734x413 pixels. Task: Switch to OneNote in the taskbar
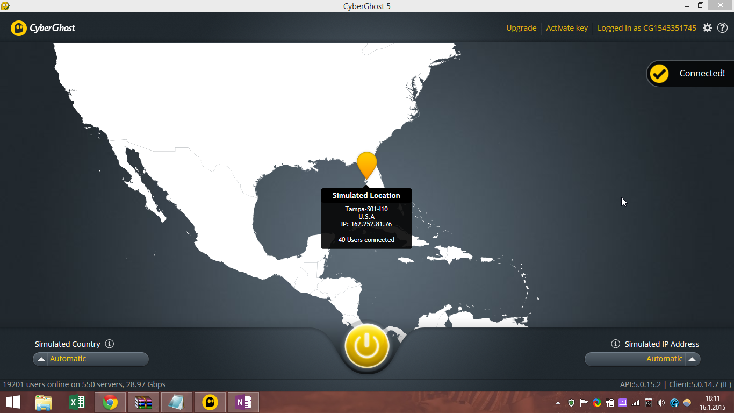point(243,402)
